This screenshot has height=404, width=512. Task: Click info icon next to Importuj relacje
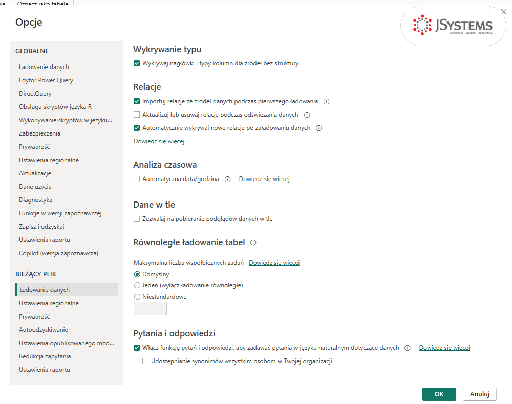(326, 101)
